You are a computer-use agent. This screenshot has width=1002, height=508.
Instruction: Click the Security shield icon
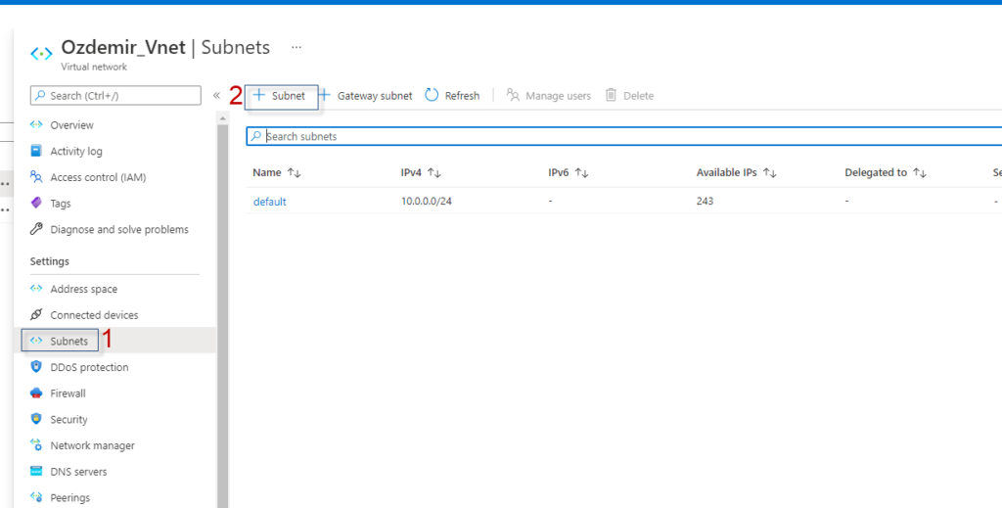point(36,419)
